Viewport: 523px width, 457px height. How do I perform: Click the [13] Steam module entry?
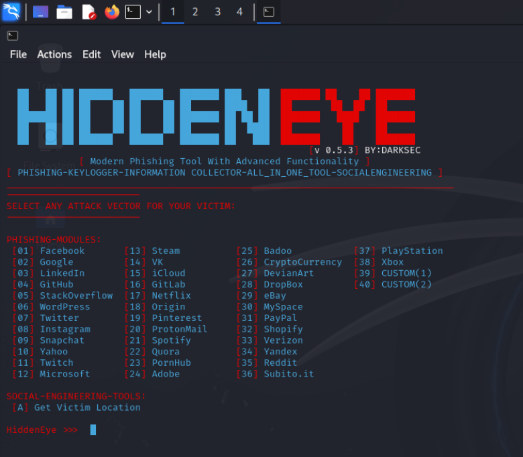[x=152, y=251]
